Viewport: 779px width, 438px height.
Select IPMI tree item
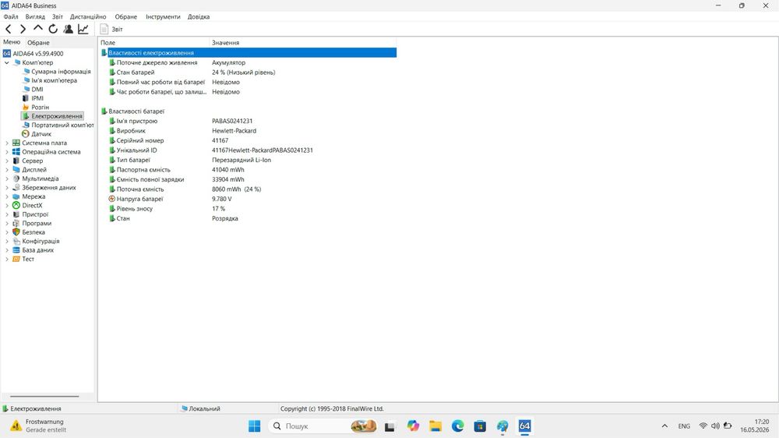[37, 98]
